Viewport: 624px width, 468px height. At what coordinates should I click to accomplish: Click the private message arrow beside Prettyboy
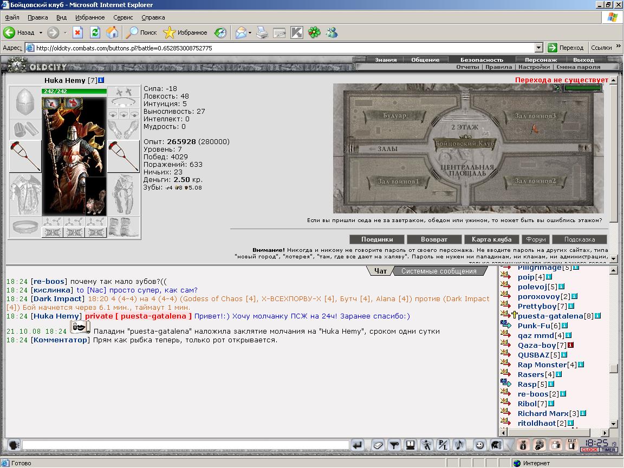pos(505,305)
